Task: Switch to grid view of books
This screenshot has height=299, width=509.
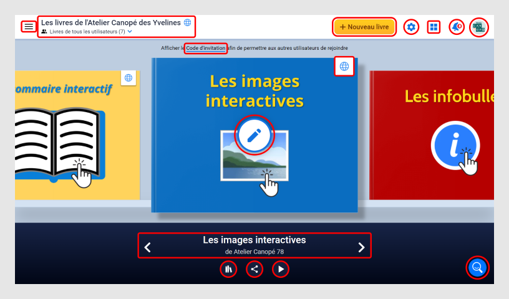Action: (434, 27)
